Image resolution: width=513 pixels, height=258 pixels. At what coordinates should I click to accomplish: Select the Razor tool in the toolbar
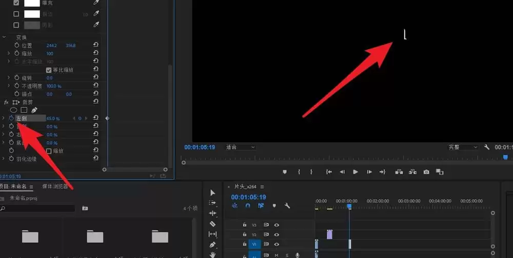pos(213,224)
